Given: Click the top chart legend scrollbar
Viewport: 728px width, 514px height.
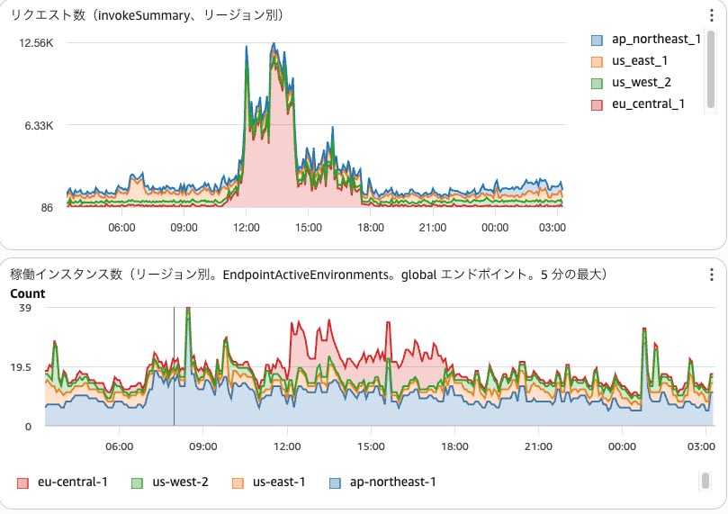Looking at the screenshot, I should coord(710,69).
